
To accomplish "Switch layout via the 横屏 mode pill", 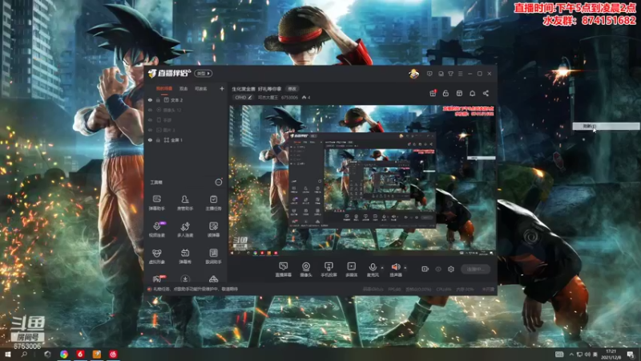I will coord(204,73).
